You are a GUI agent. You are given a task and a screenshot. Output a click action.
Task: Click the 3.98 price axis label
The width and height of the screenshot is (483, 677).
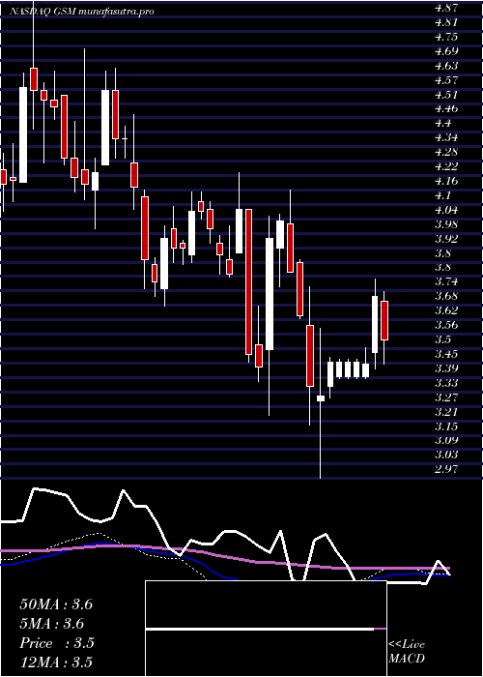[446, 224]
